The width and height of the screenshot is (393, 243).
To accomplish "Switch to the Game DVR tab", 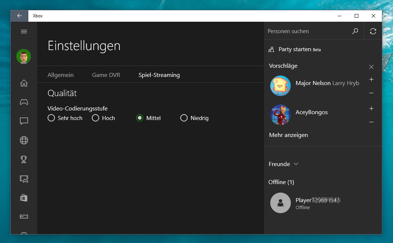I will pyautogui.click(x=106, y=75).
